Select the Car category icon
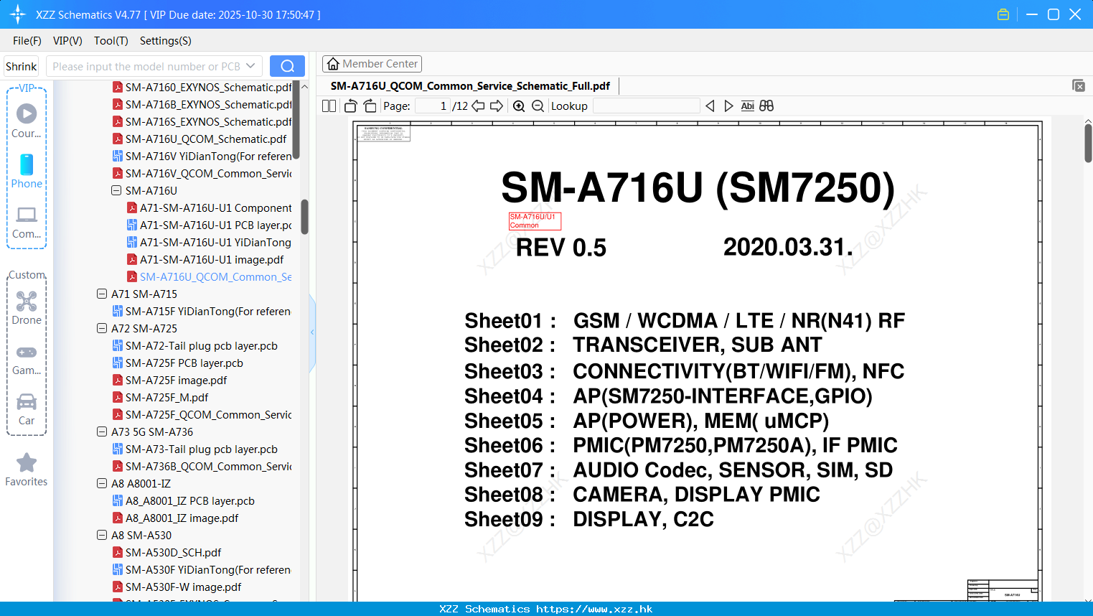The height and width of the screenshot is (616, 1093). tap(27, 409)
